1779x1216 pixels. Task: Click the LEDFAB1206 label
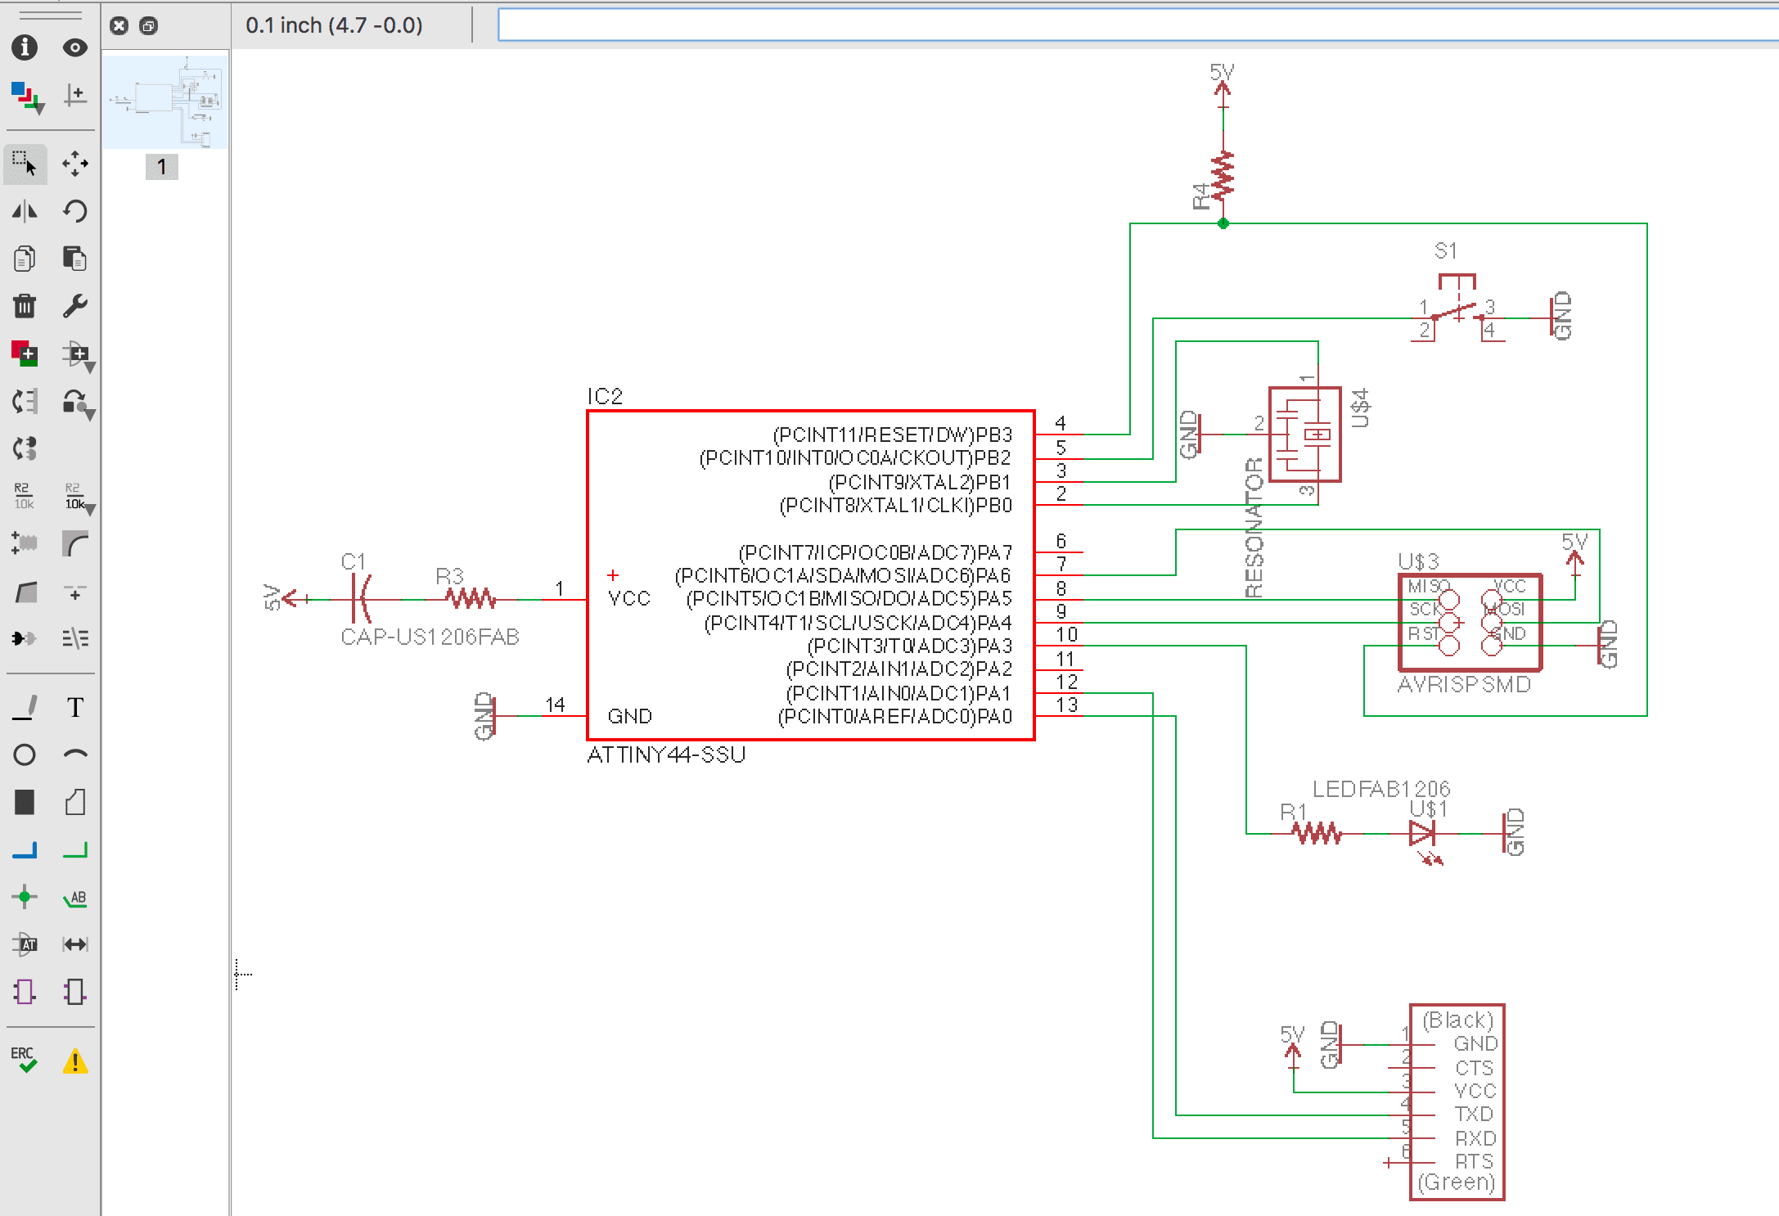(x=1381, y=789)
